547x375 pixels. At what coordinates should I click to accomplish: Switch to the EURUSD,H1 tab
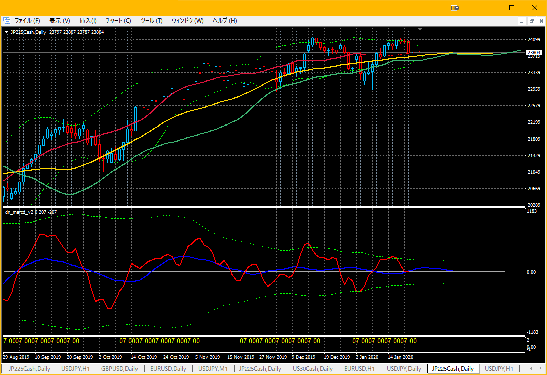pos(359,368)
